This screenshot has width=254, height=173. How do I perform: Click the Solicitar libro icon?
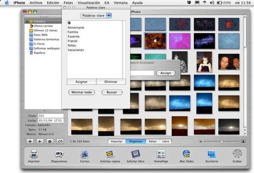coord(136,154)
